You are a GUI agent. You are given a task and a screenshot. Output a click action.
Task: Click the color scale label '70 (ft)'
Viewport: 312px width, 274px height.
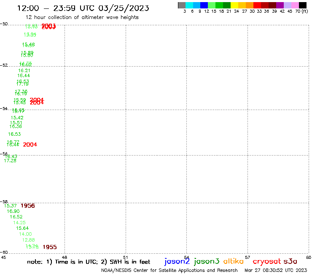(301, 11)
